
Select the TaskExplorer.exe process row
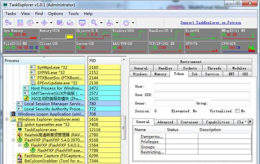[50, 129]
